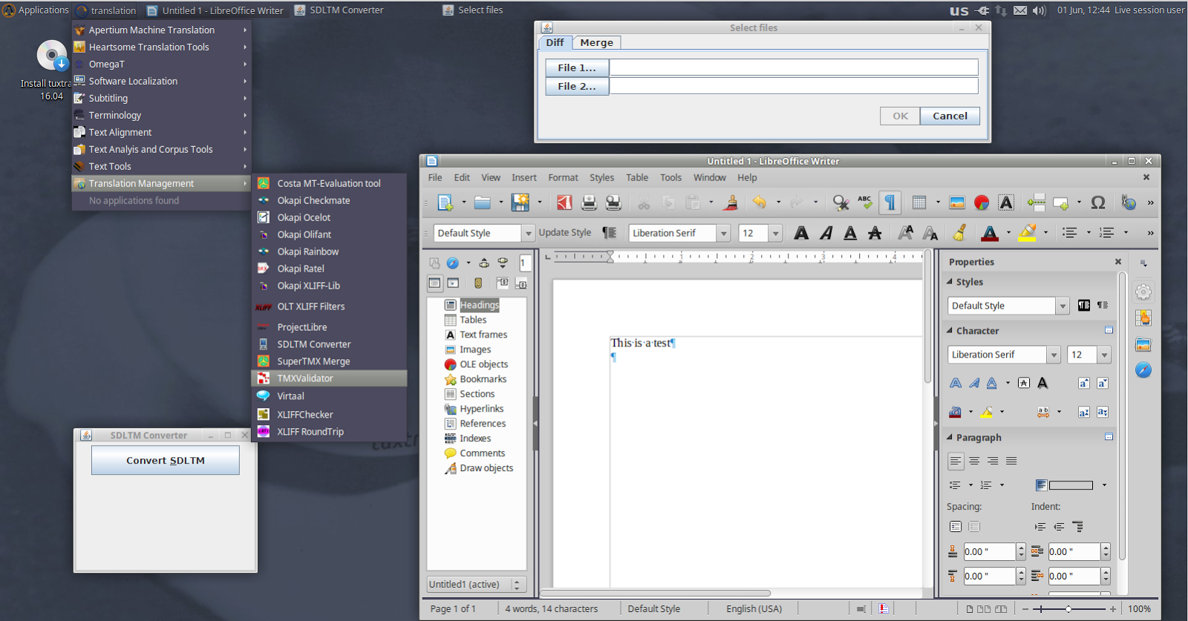Open the toolbar font name dropdown arrow
Viewport: 1188px width, 621px height.
723,233
